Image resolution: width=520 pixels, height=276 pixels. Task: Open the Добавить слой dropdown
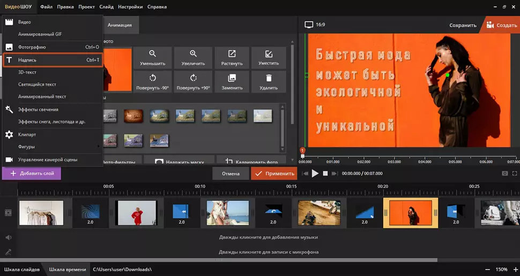pyautogui.click(x=32, y=173)
